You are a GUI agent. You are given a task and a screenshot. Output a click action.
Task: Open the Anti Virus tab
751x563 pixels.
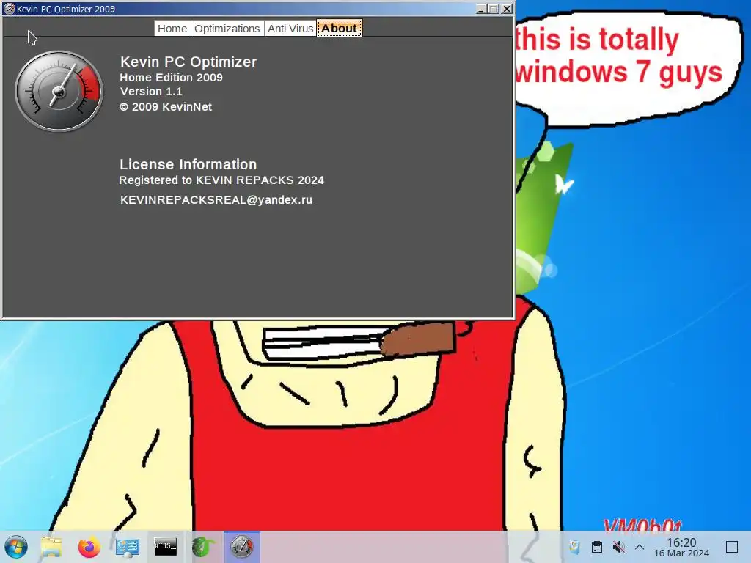pos(290,29)
